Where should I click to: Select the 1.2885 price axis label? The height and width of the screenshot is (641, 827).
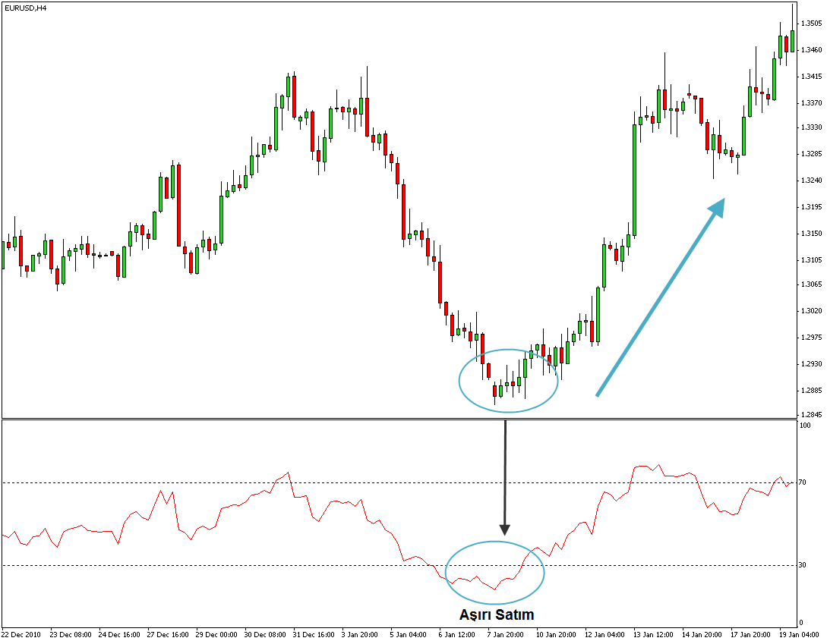point(811,390)
